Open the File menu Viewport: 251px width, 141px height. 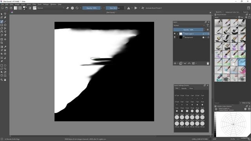click(2, 4)
